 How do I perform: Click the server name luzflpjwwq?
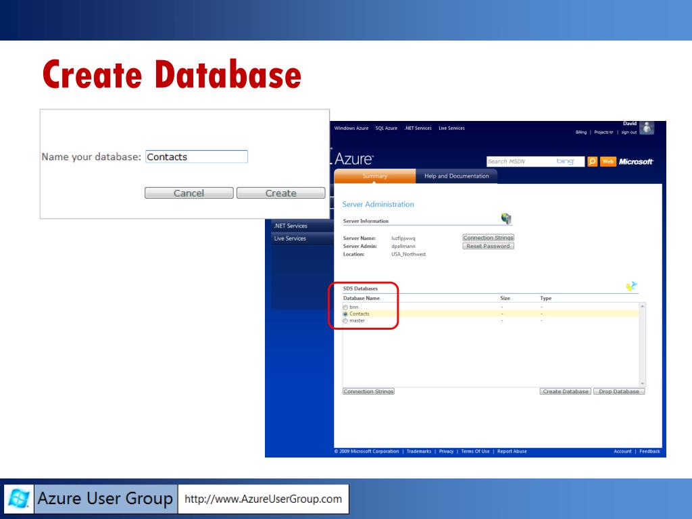coord(403,239)
